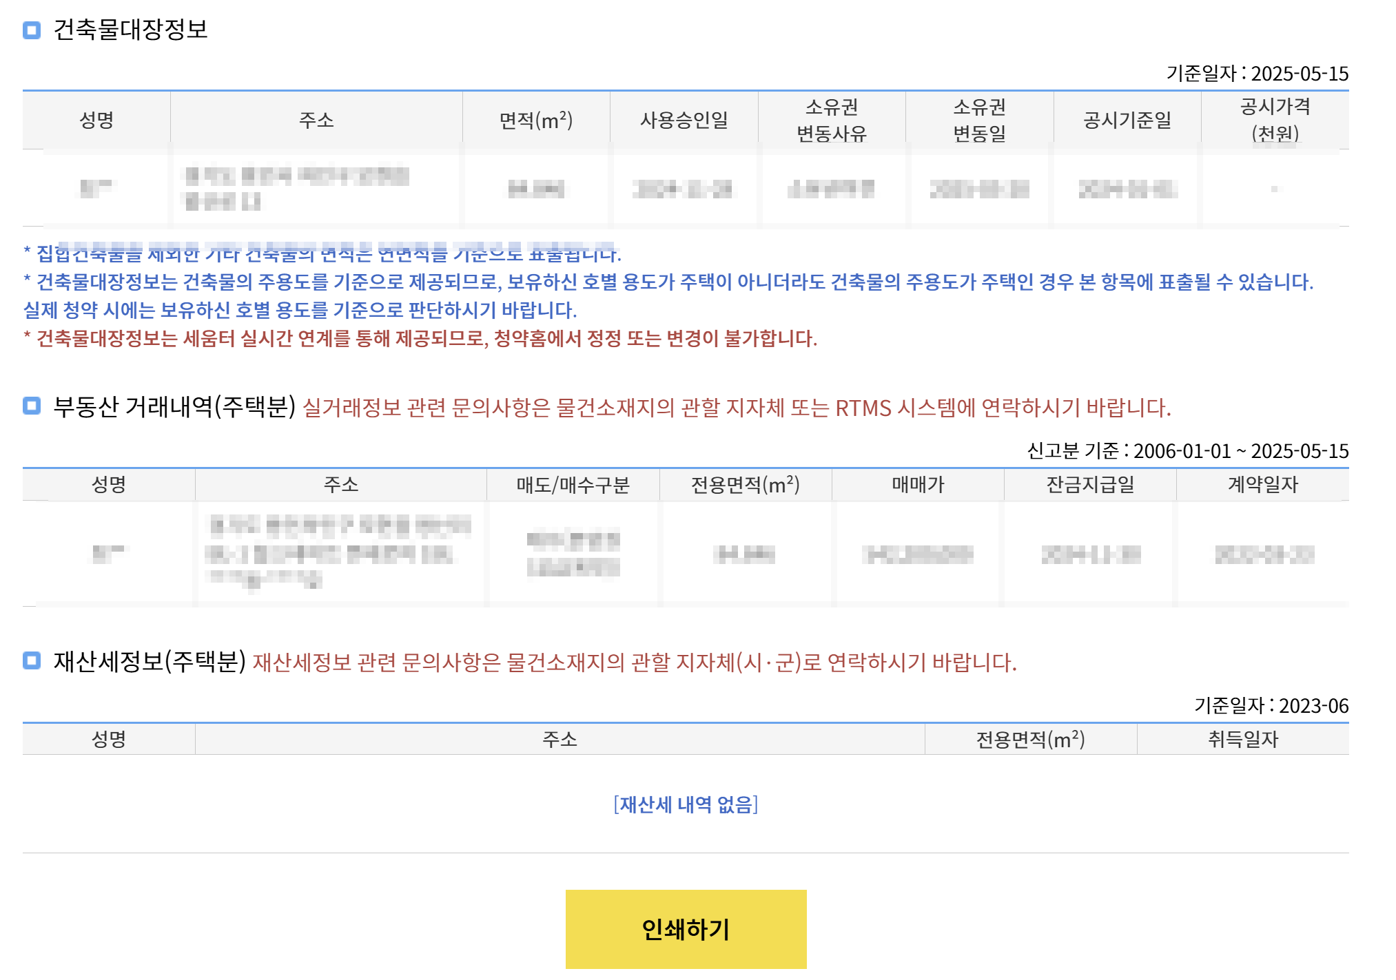This screenshot has height=980, width=1396.
Task: Click the 매매가 column header
Action: (917, 485)
